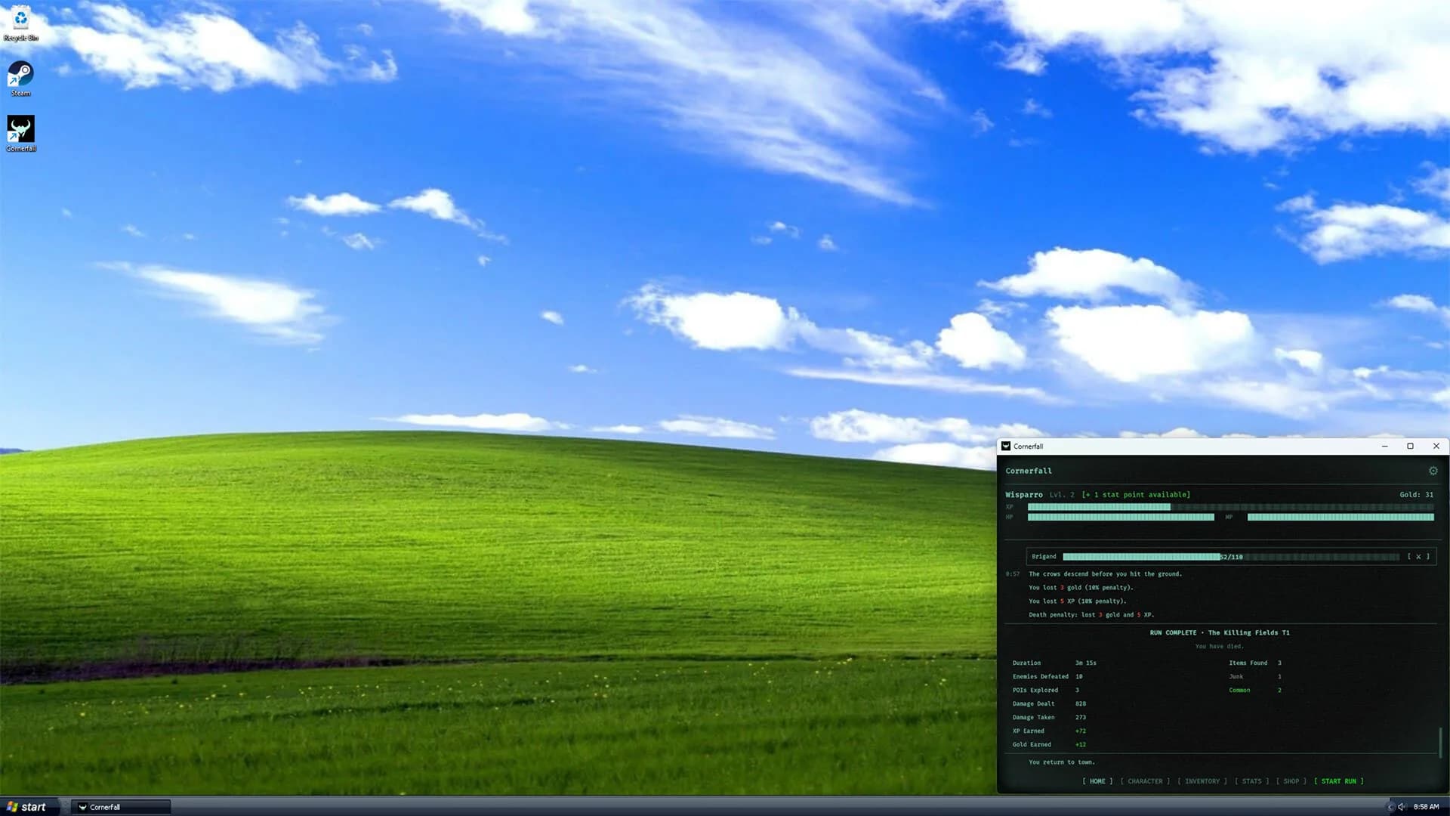Click the stat point available notice

point(1136,495)
